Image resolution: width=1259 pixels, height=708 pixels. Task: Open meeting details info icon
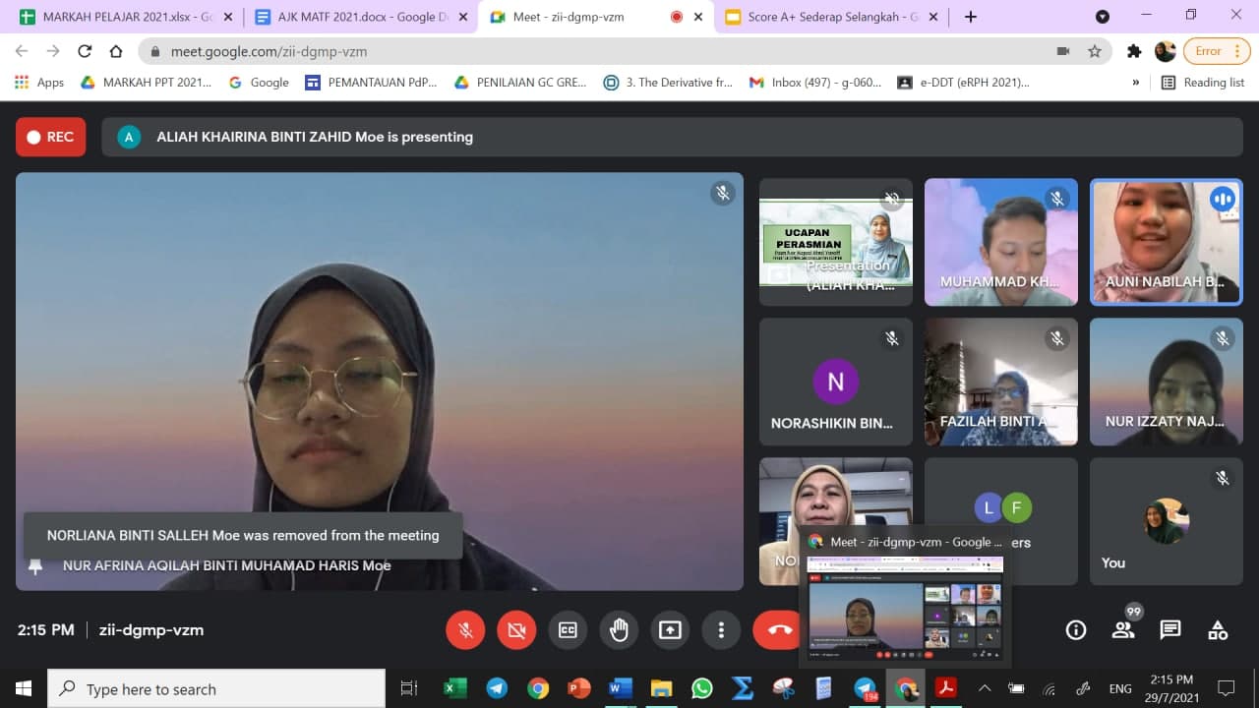[1076, 630]
